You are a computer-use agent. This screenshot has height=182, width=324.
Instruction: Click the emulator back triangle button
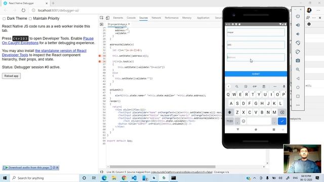tap(298, 78)
